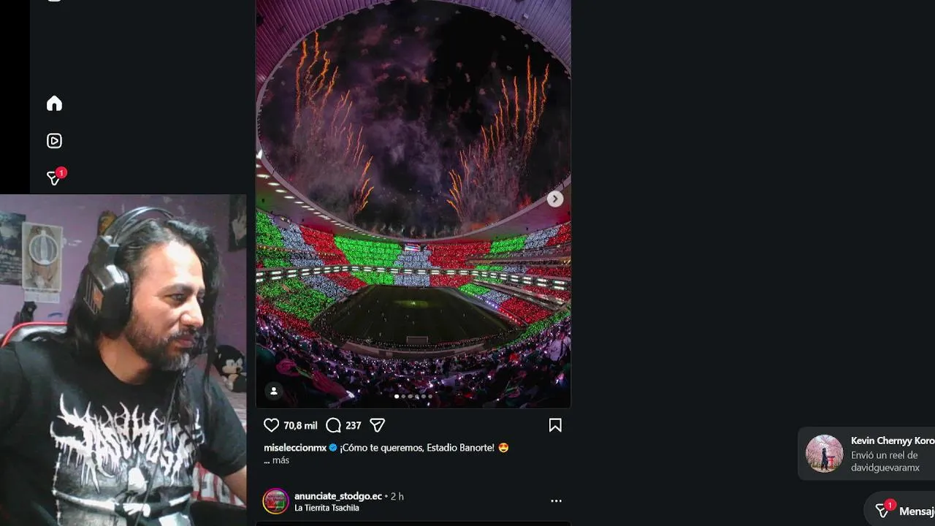Screen dimensions: 935x526
Task: Click the 237 comments count
Action: point(354,426)
